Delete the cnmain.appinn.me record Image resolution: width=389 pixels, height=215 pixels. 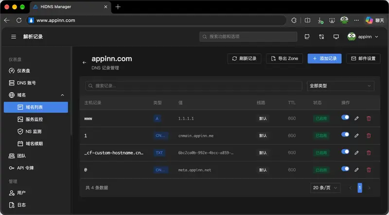(369, 136)
